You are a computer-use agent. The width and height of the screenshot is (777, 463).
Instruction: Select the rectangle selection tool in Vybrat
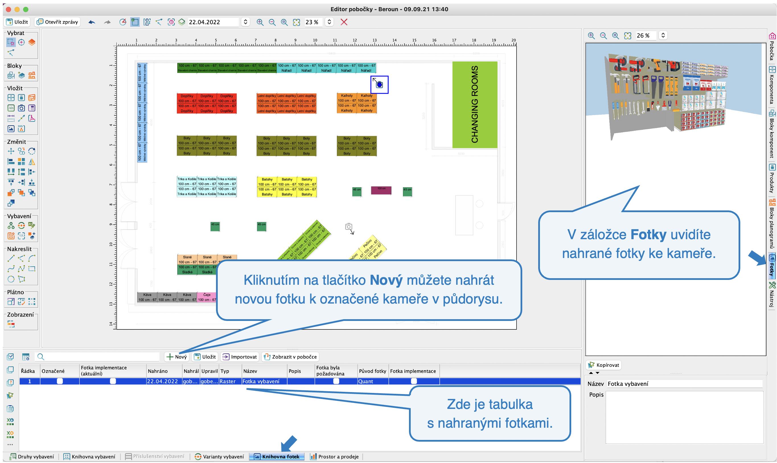(x=11, y=42)
